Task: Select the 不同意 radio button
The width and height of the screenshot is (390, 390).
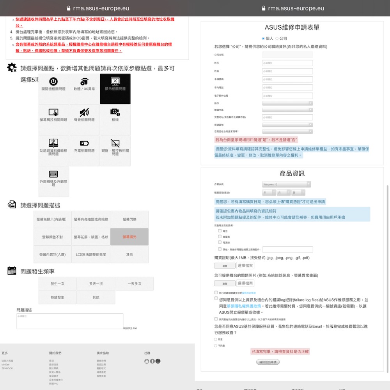Action: tap(216, 346)
